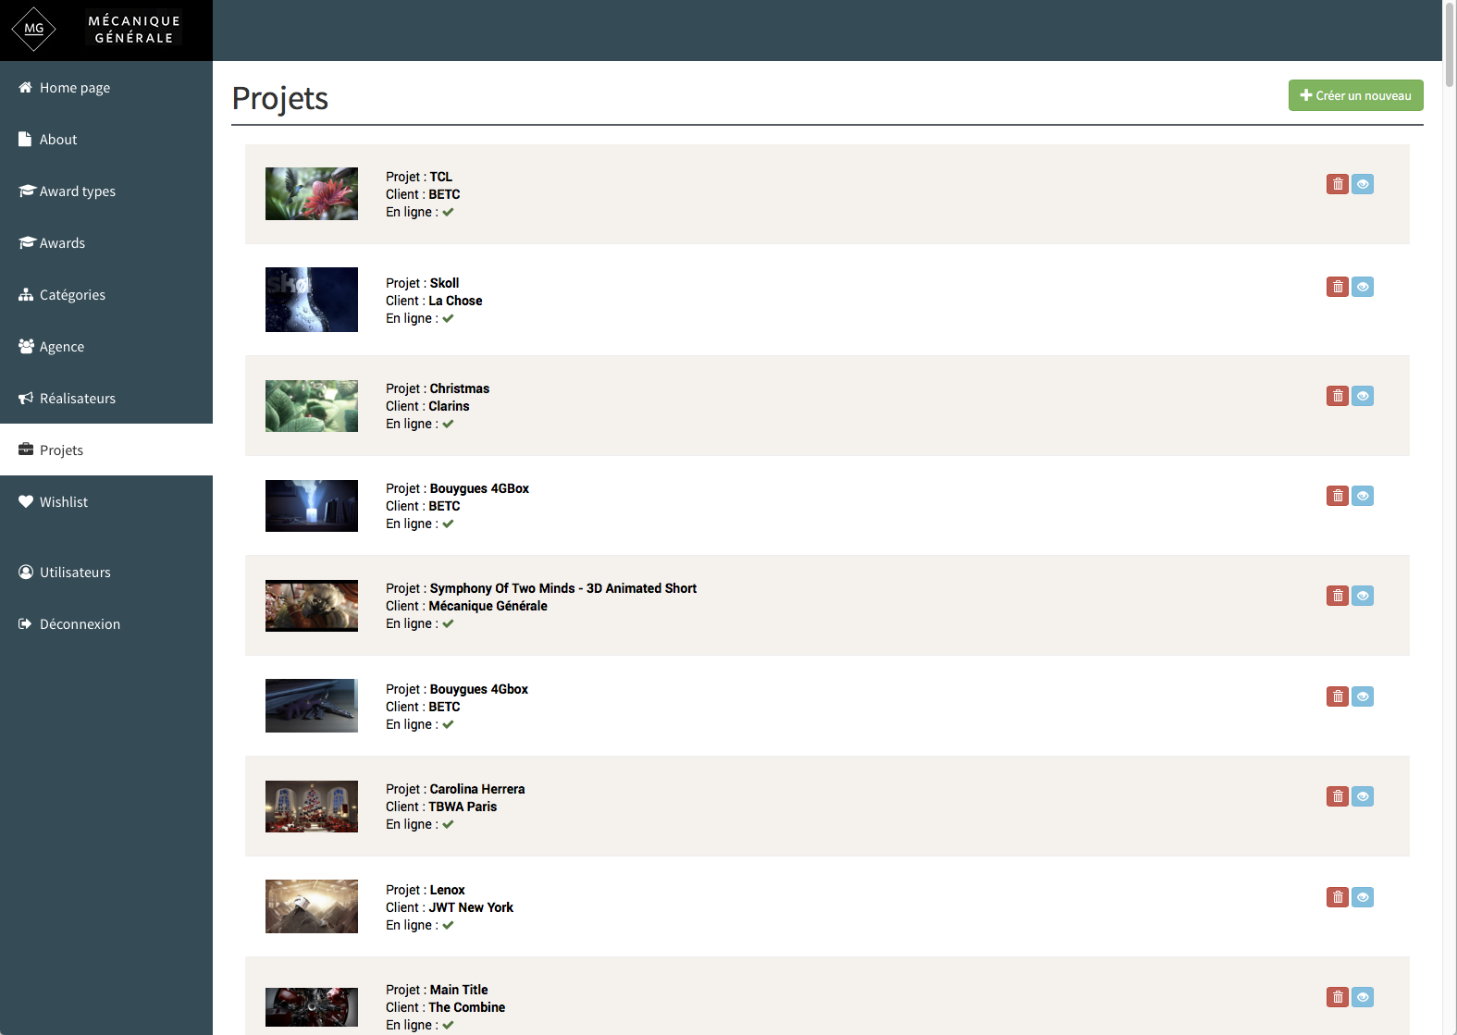Open Awards in the sidebar
The image size is (1457, 1035).
[106, 243]
